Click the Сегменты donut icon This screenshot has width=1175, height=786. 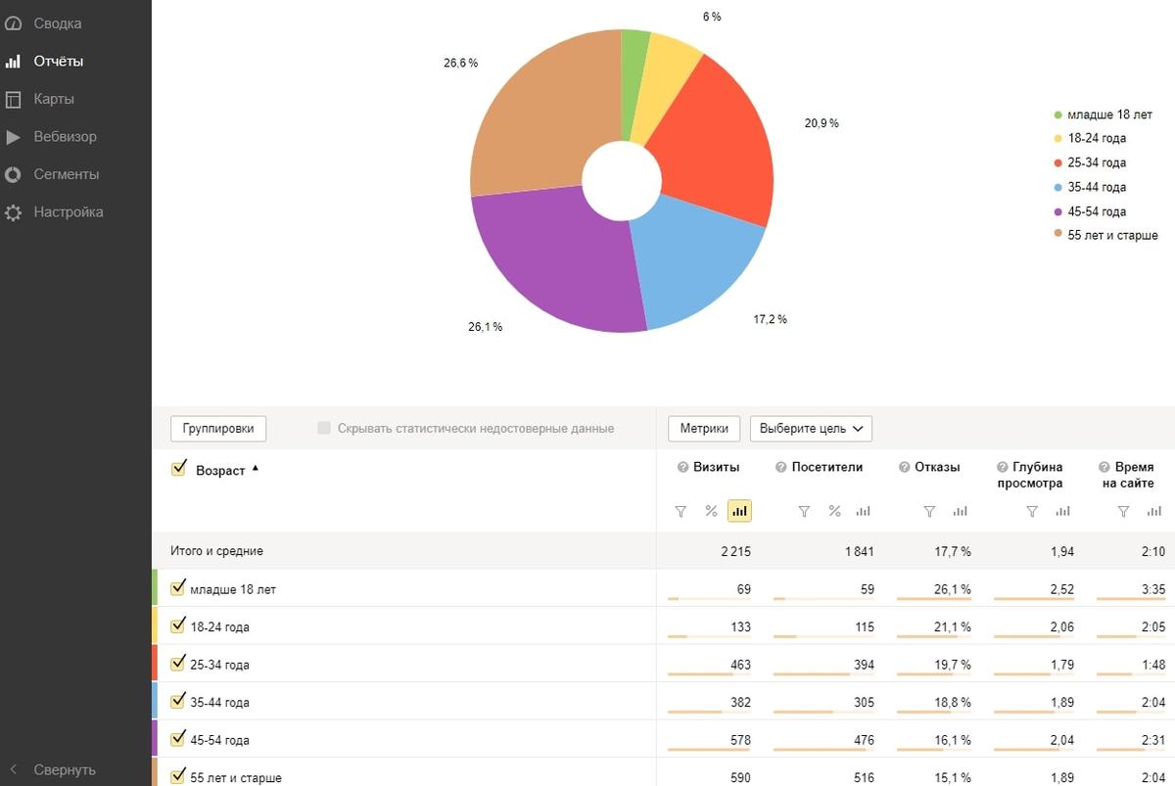point(14,174)
